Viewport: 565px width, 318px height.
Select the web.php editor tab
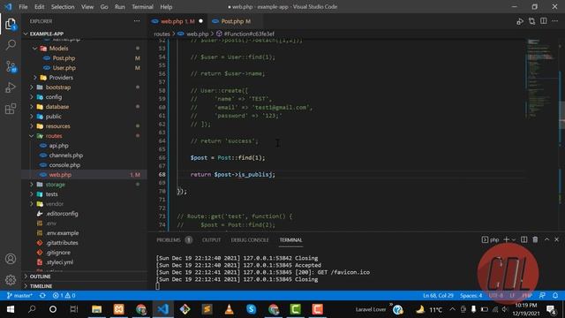click(177, 21)
